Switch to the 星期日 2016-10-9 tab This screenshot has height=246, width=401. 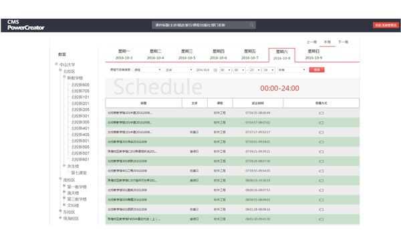pyautogui.click(x=313, y=55)
